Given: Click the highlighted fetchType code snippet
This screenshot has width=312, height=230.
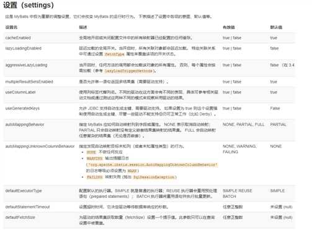Looking at the screenshot, I should 114,54.
